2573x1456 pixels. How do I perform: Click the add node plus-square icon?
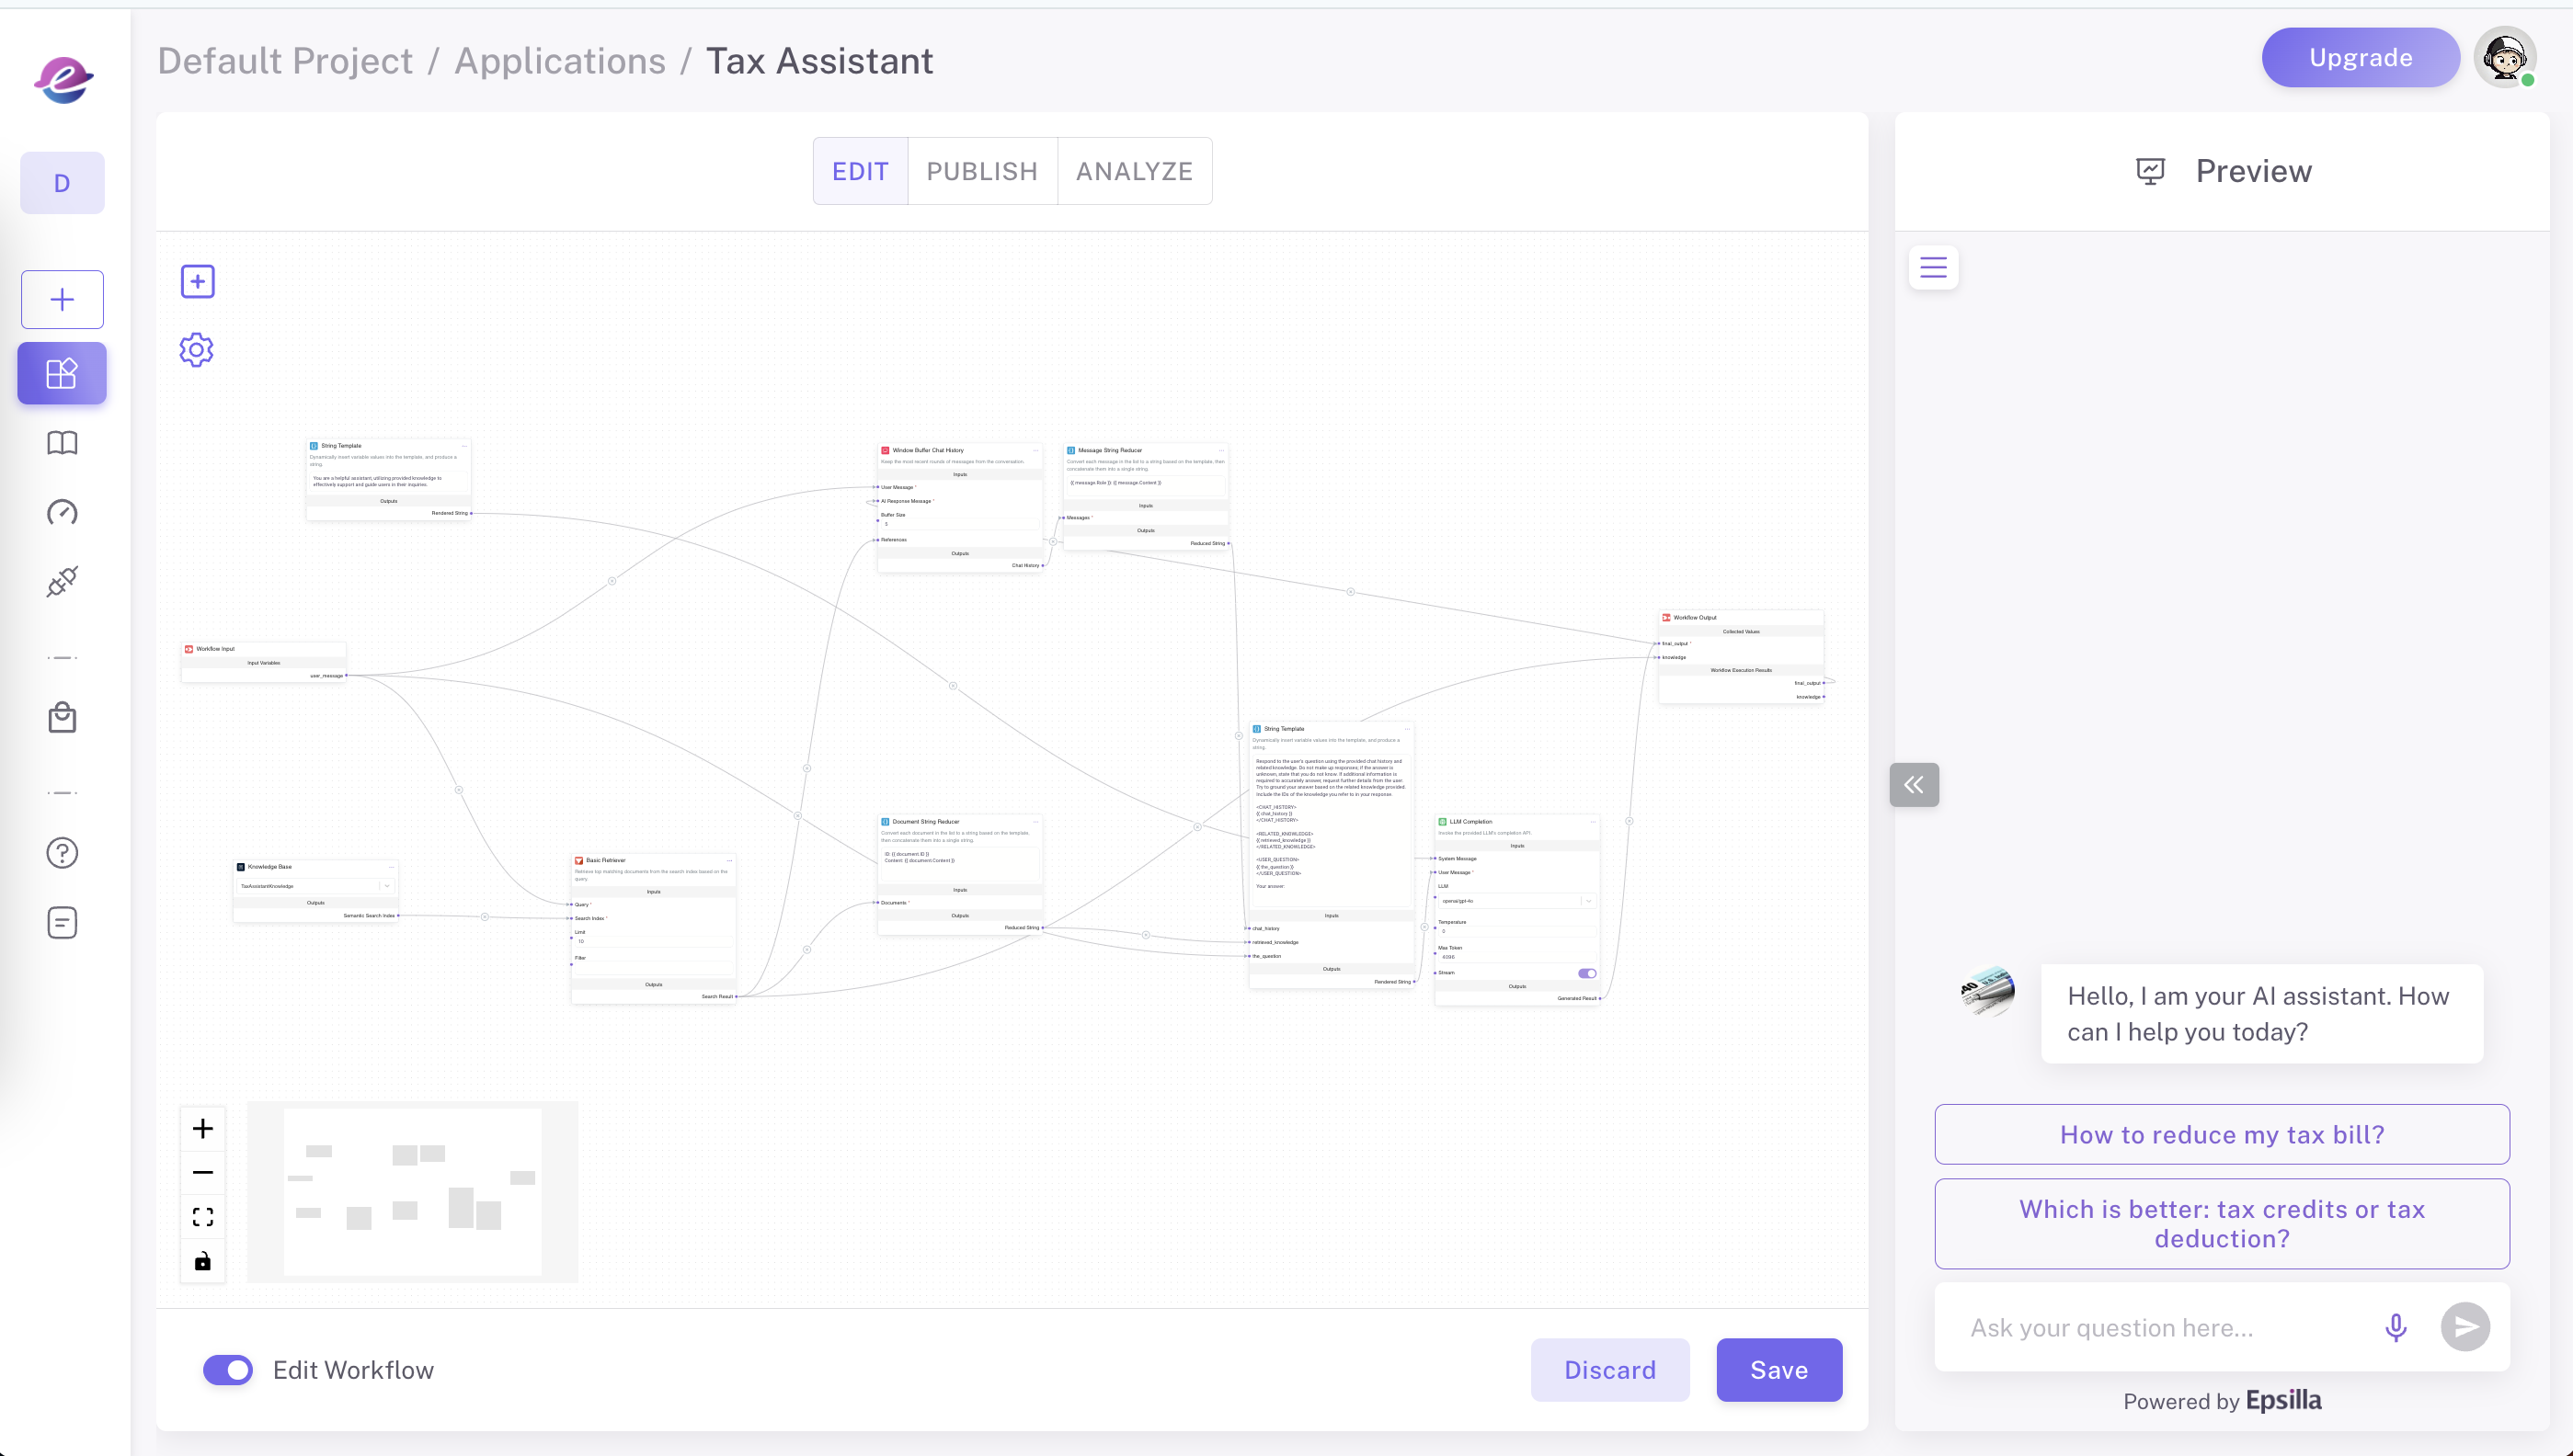pos(197,282)
